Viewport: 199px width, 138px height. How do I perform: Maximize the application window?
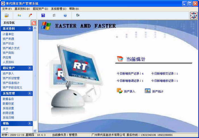[190, 4]
